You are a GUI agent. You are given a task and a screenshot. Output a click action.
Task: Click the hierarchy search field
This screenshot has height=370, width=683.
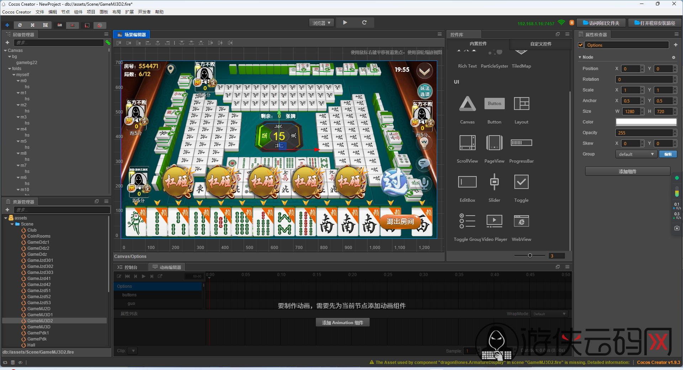59,43
